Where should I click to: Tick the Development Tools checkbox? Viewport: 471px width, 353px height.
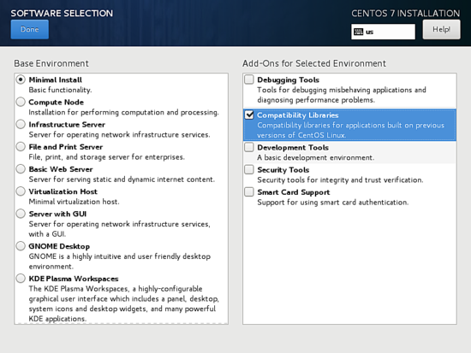coord(249,147)
